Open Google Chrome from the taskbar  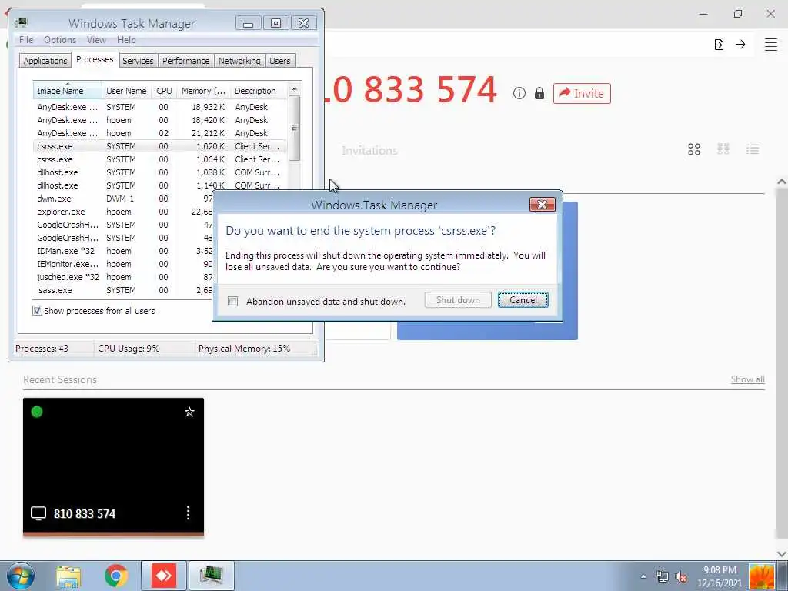(116, 576)
